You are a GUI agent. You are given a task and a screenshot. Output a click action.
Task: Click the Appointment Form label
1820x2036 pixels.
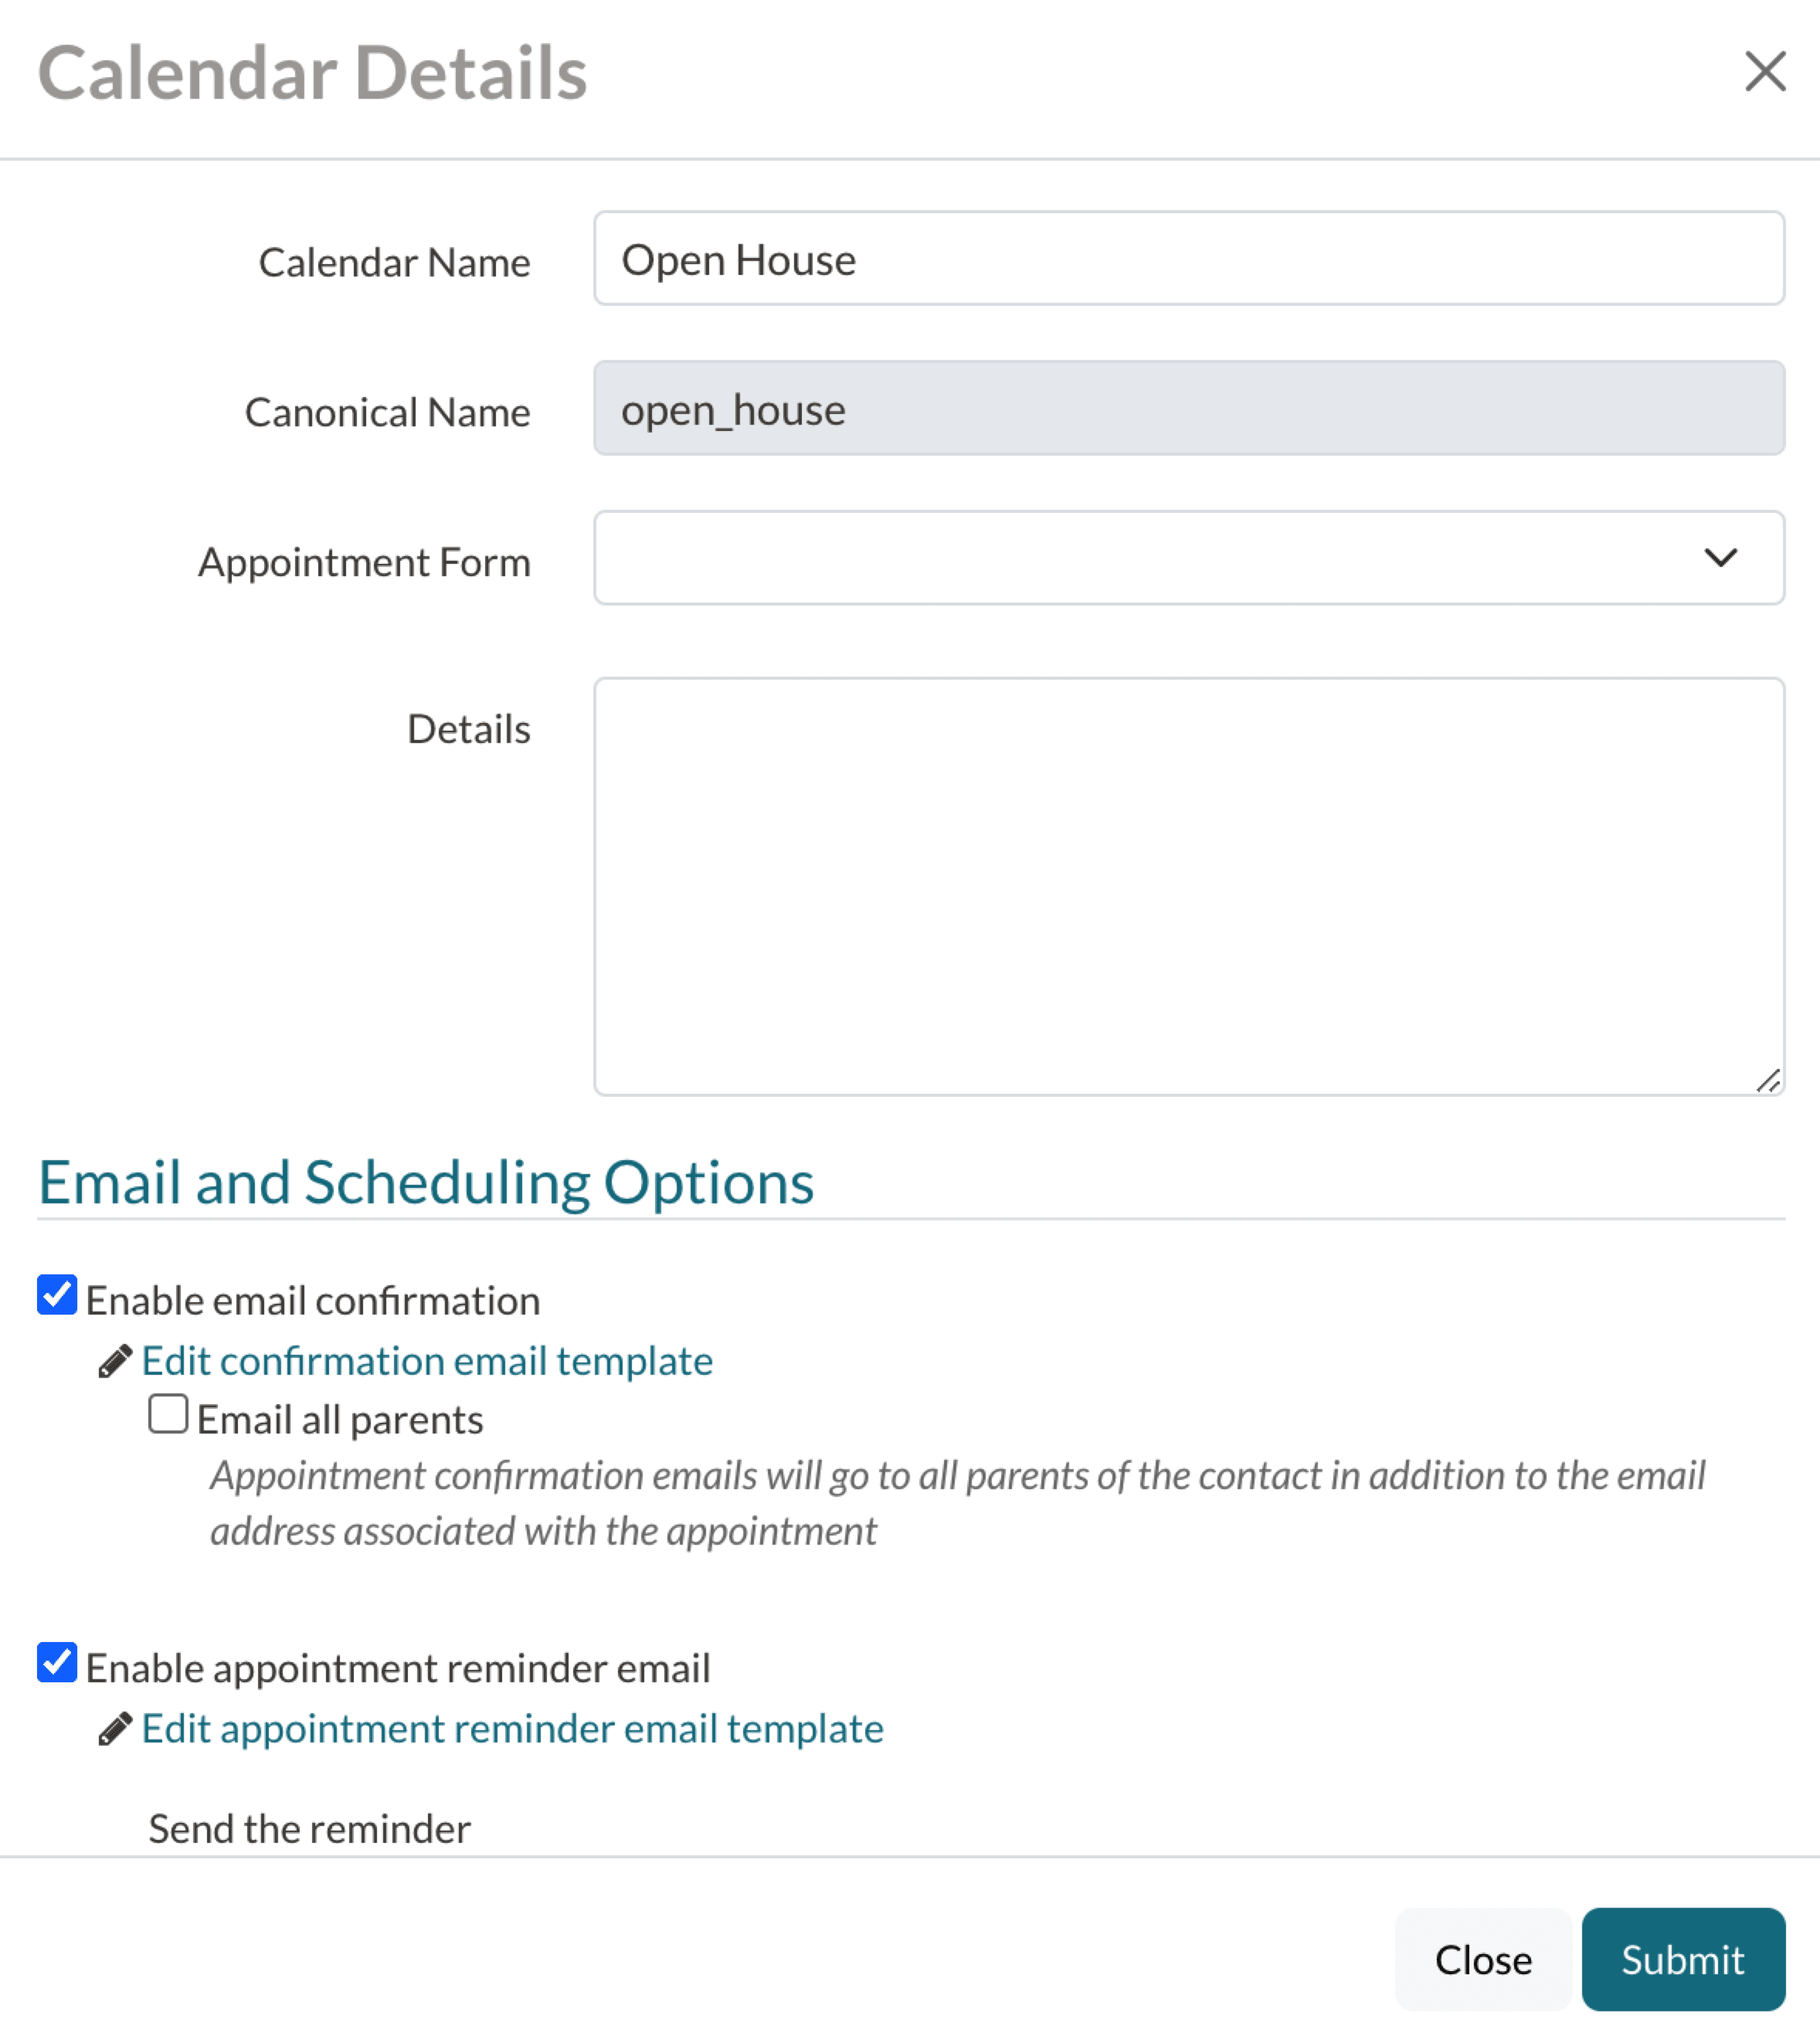pos(364,562)
